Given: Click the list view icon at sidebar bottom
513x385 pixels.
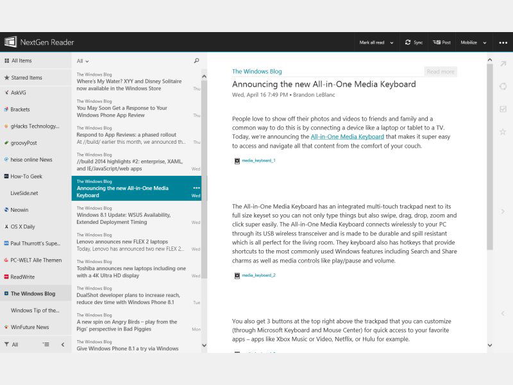Looking at the screenshot, I should point(46,345).
